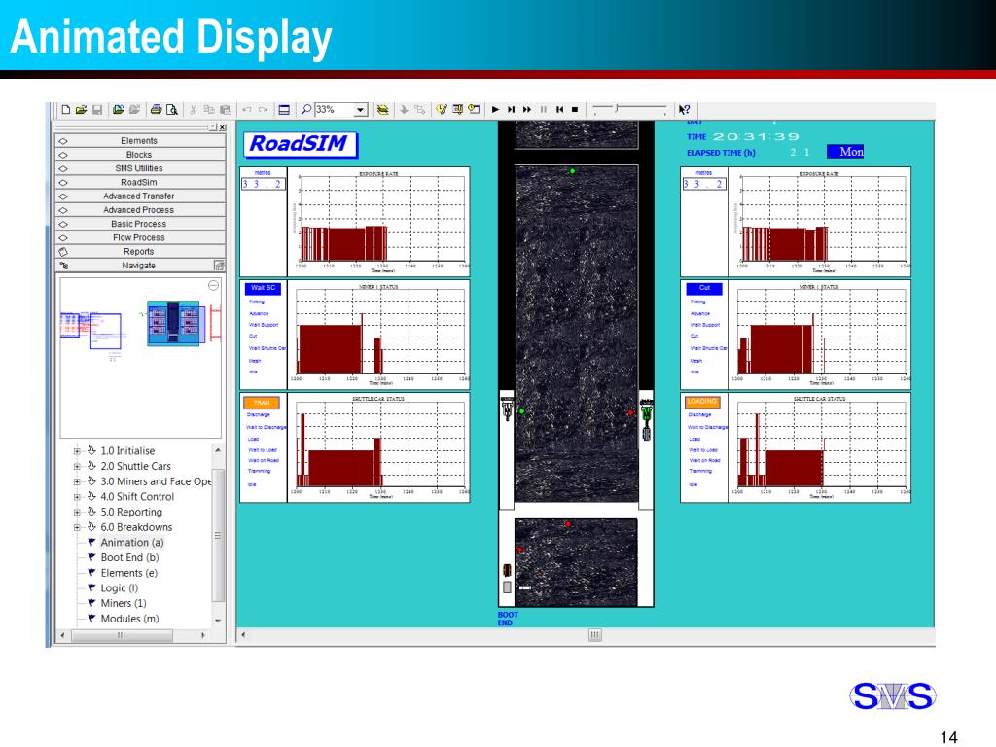Image resolution: width=996 pixels, height=747 pixels.
Task: Redo the last undone action
Action: coord(263,110)
